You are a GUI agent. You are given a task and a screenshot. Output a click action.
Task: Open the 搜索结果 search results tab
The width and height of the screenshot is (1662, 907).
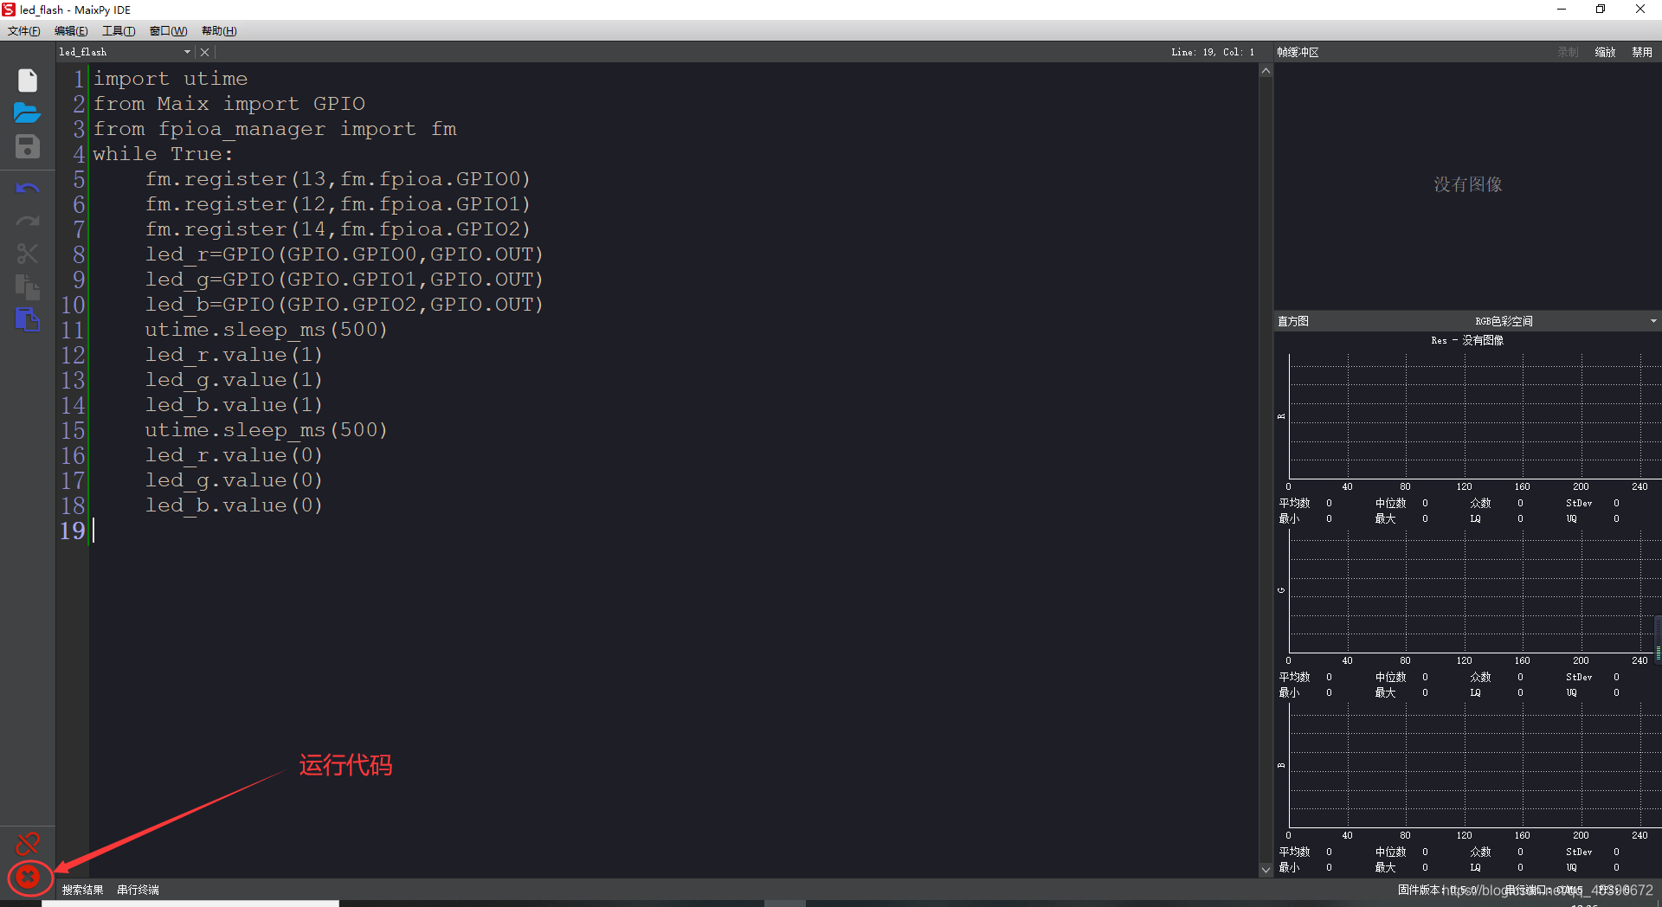click(82, 890)
